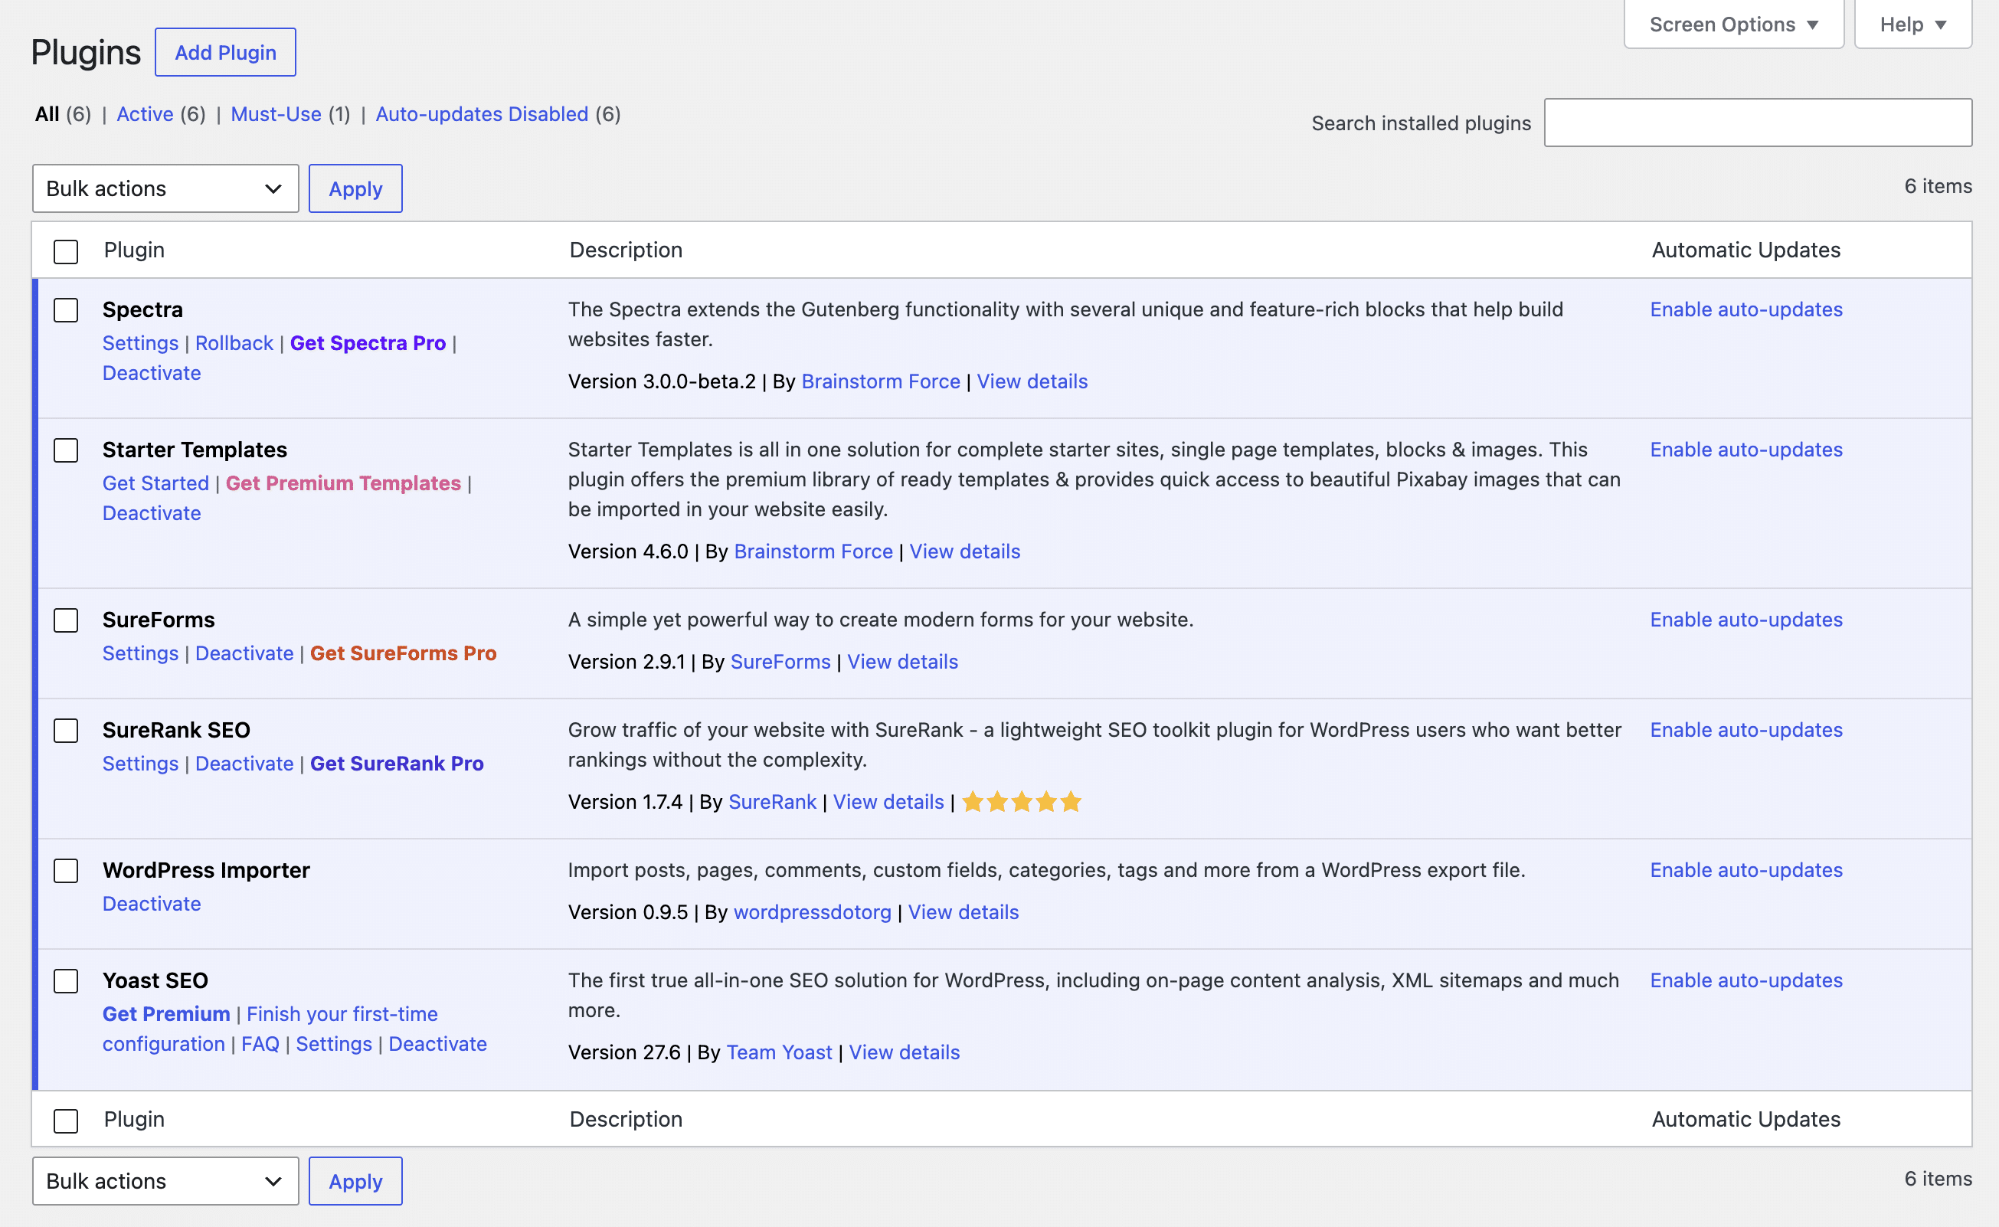The width and height of the screenshot is (1999, 1227).
Task: Show All plugins filter
Action: point(47,114)
